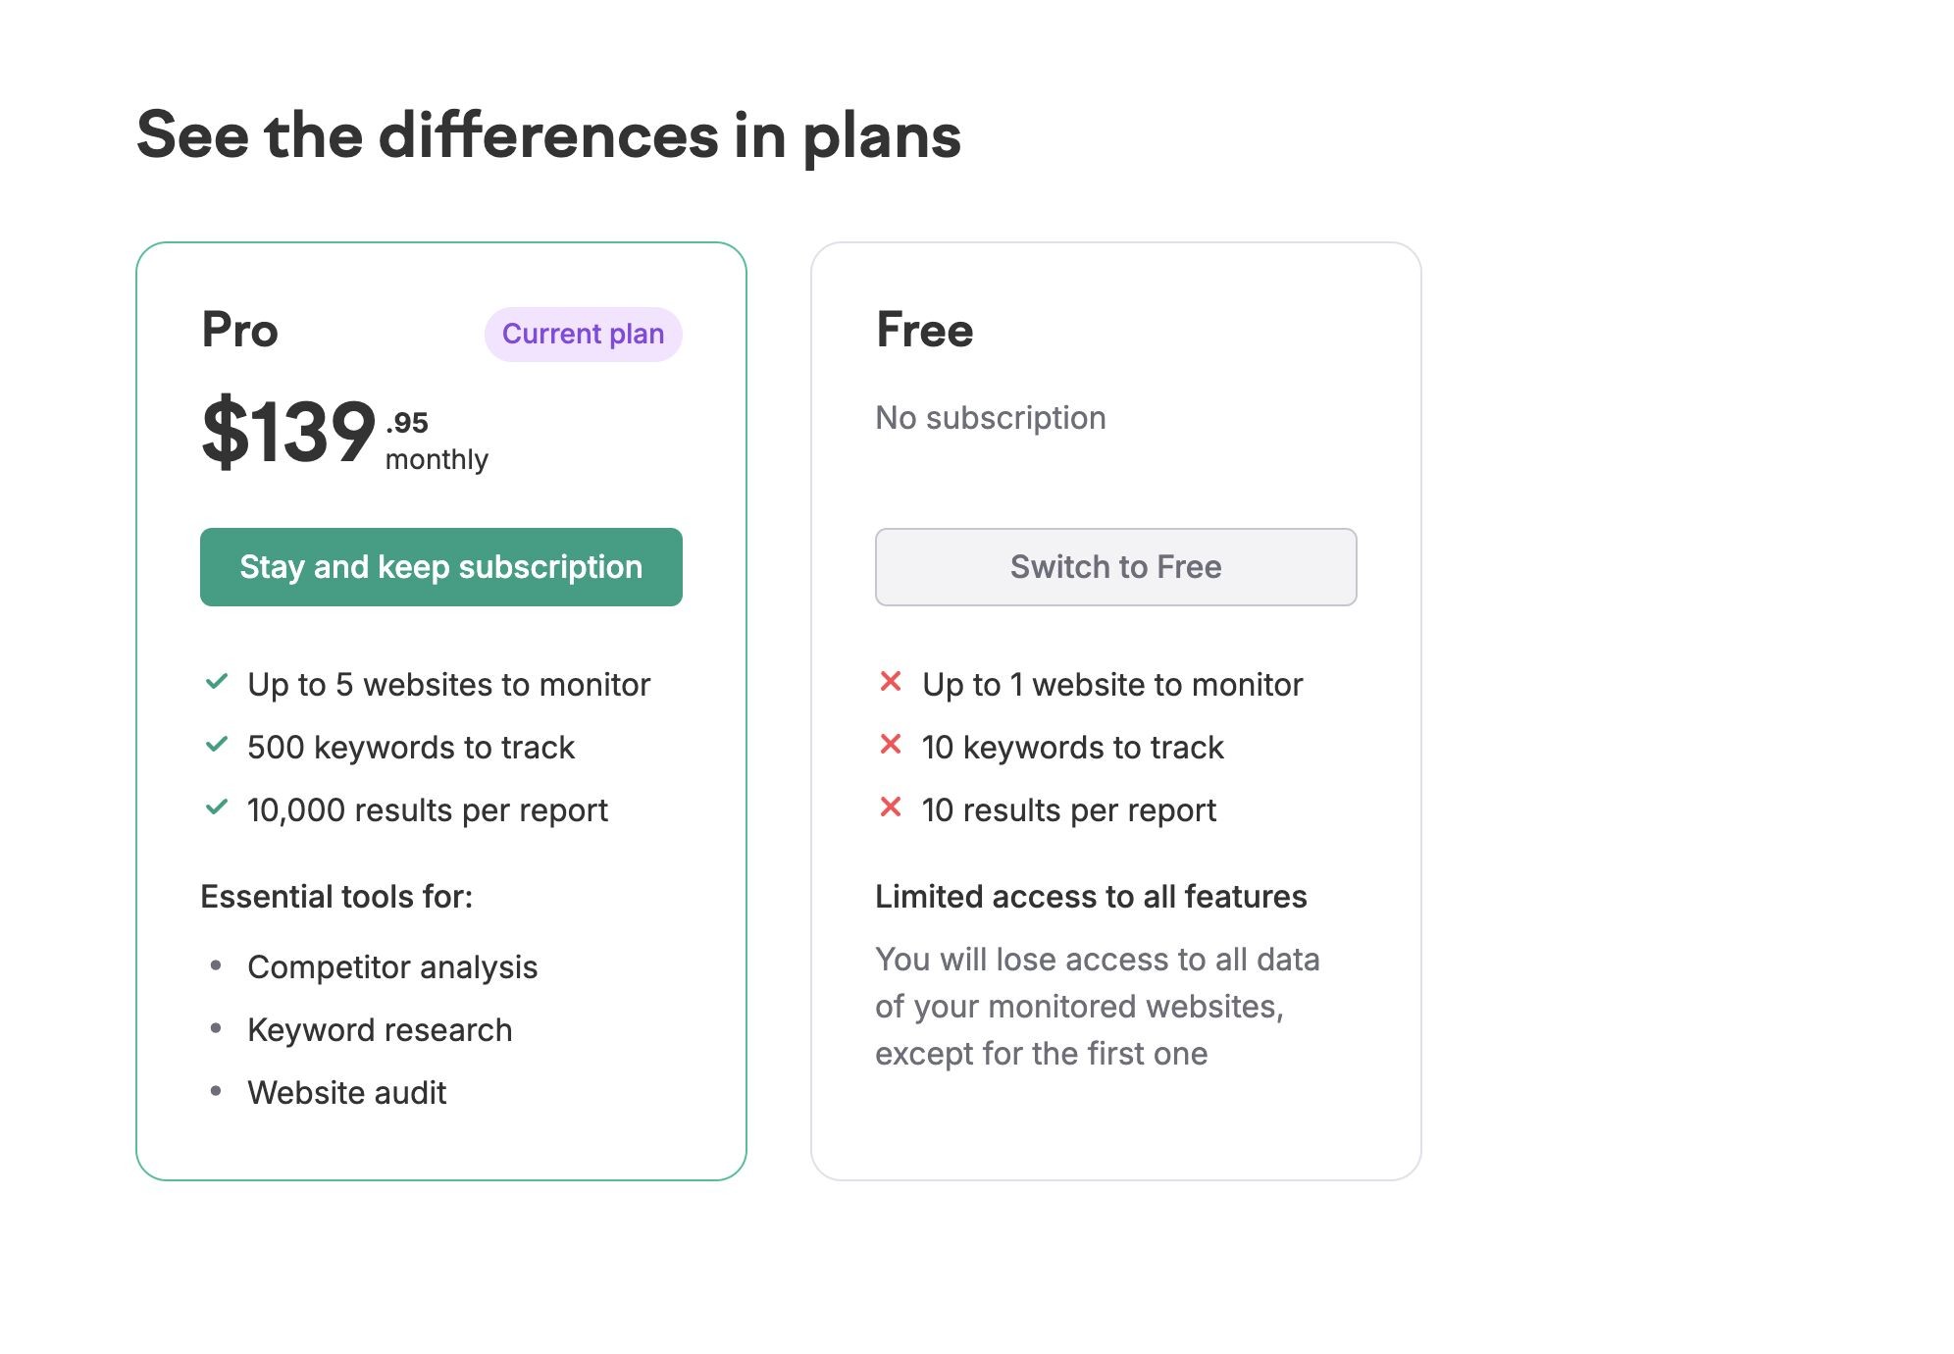Click the No subscription text
The image size is (1954, 1354).
(x=990, y=418)
